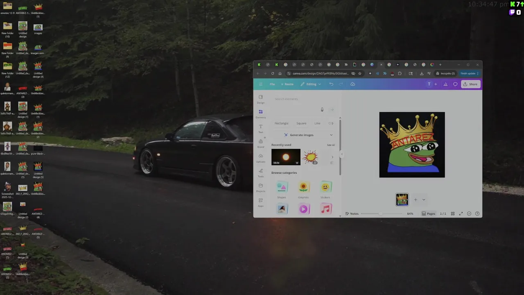Open the Brand panel in Canva sidebar
The height and width of the screenshot is (295, 524).
coord(261,143)
